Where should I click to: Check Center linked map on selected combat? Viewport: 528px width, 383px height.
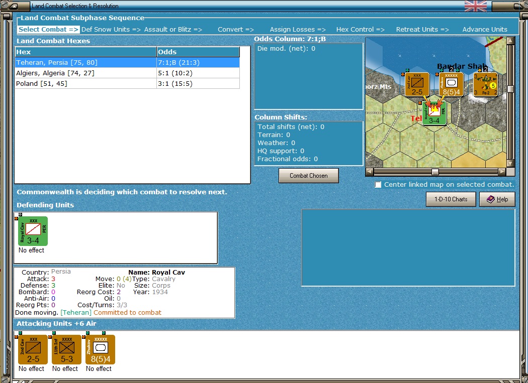(x=378, y=185)
